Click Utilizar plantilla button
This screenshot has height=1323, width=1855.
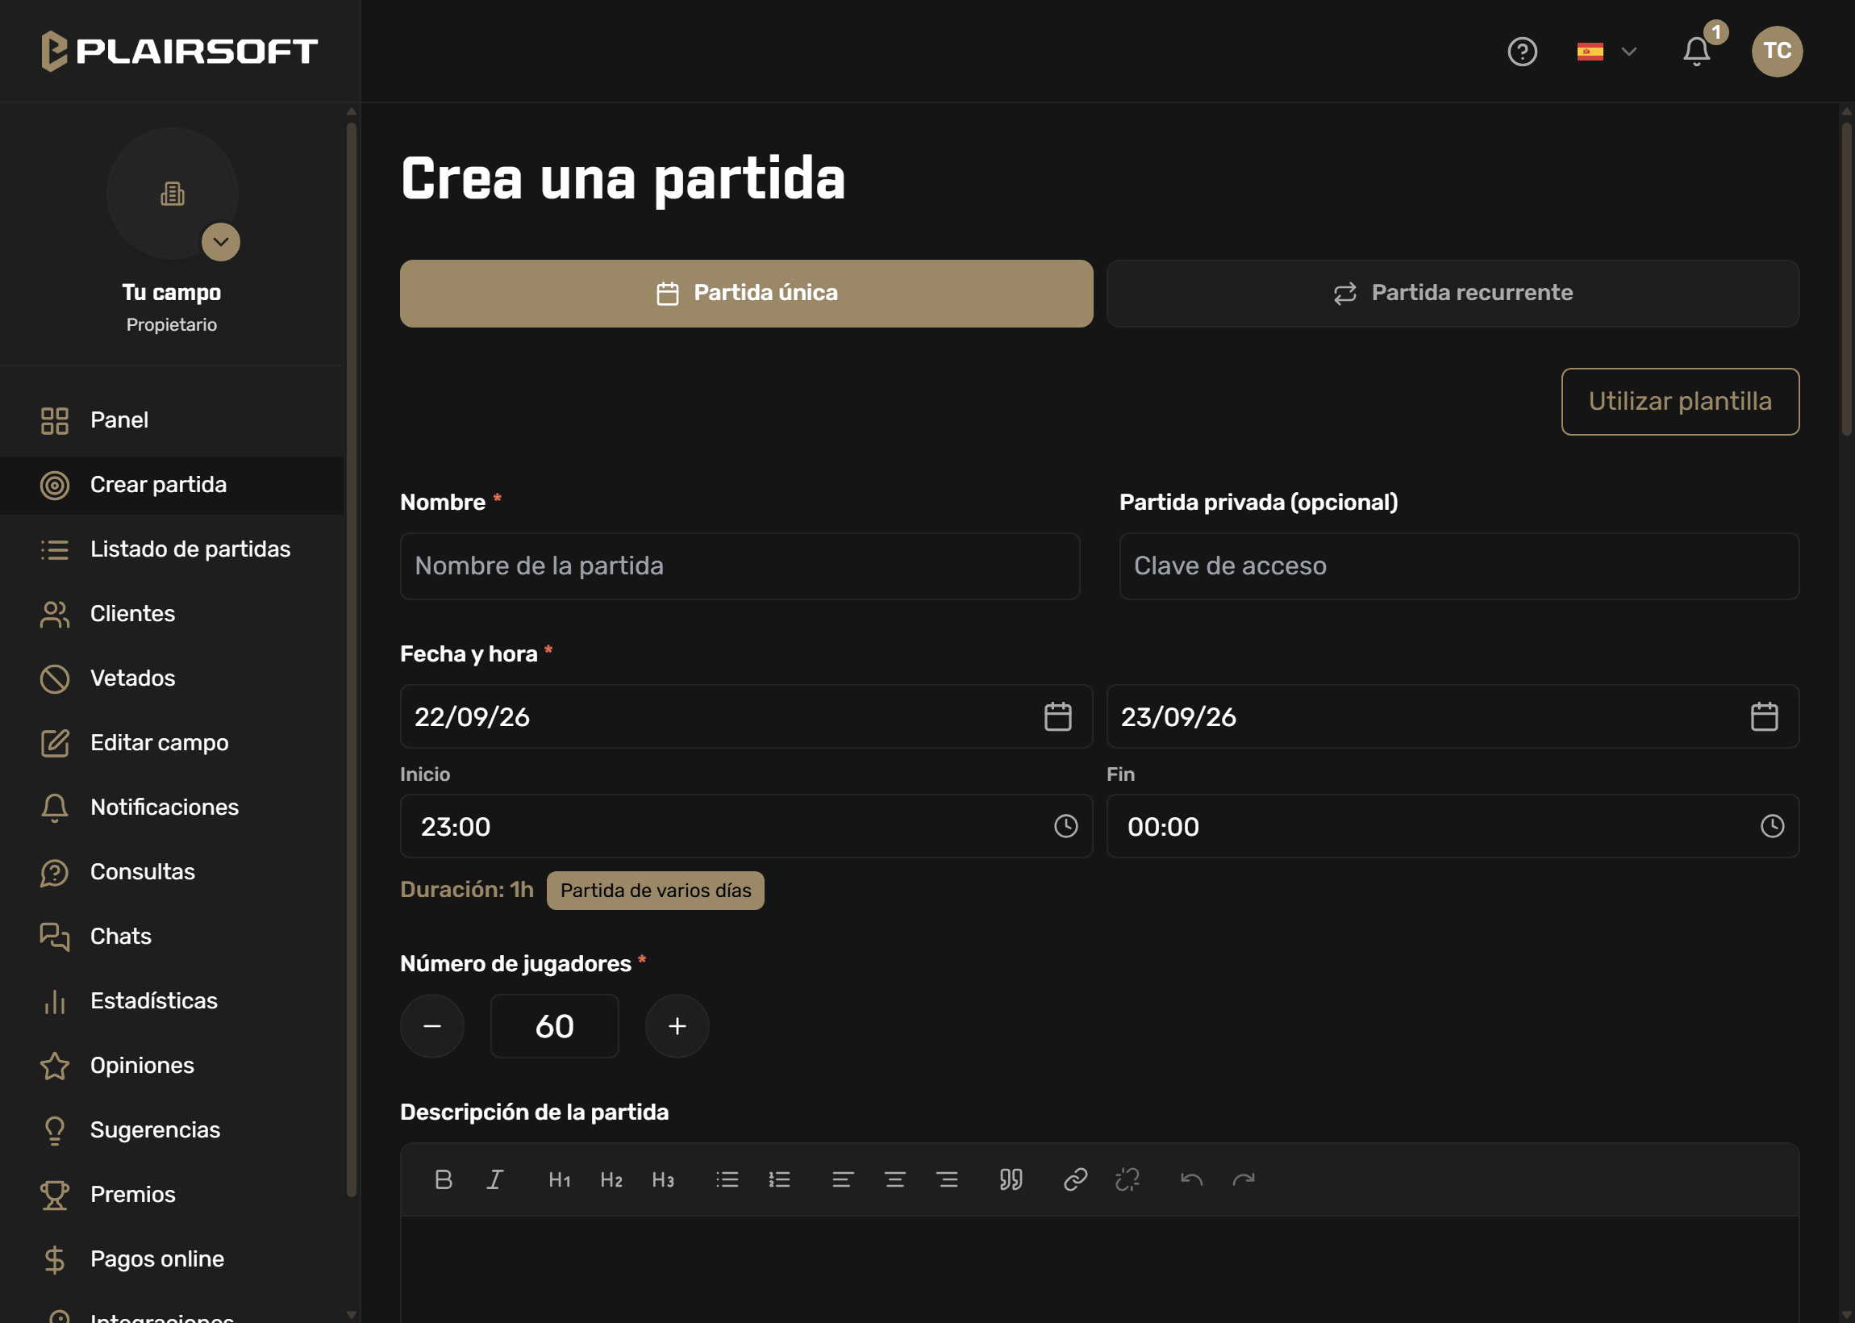click(1680, 402)
